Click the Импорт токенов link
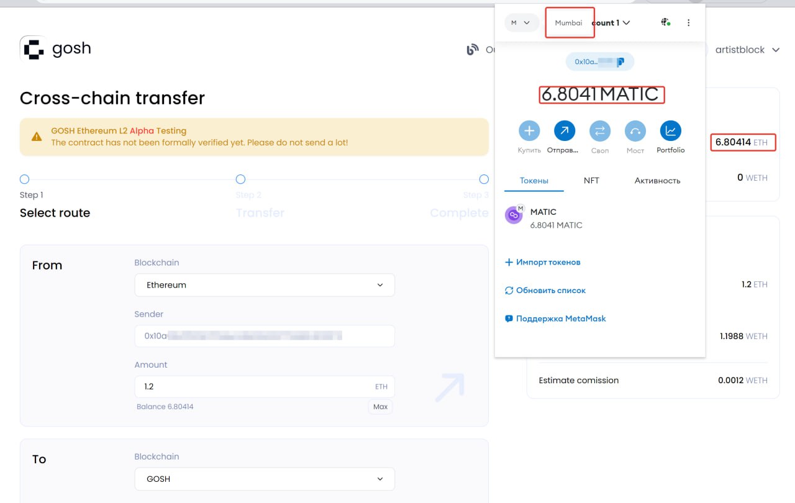The image size is (795, 503). [543, 262]
